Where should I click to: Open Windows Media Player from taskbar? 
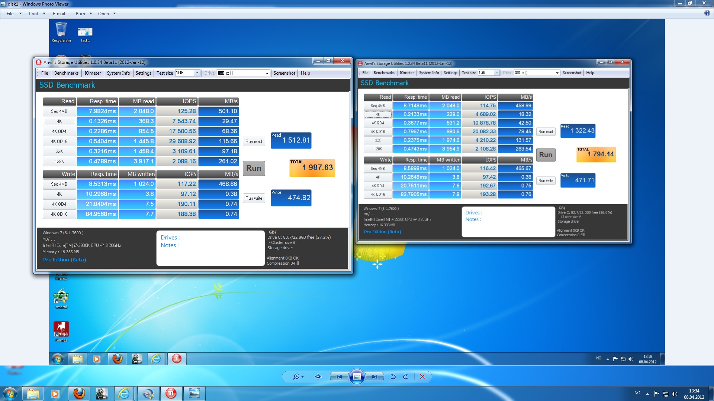[x=55, y=394]
